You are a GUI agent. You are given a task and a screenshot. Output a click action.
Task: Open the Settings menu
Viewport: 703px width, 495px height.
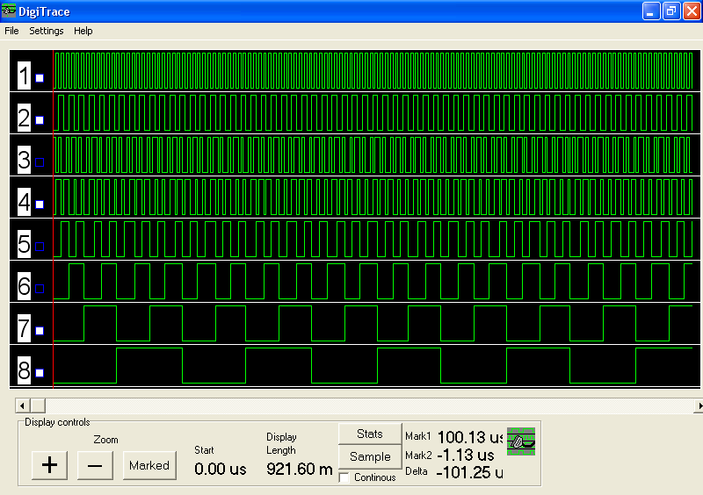pos(47,31)
